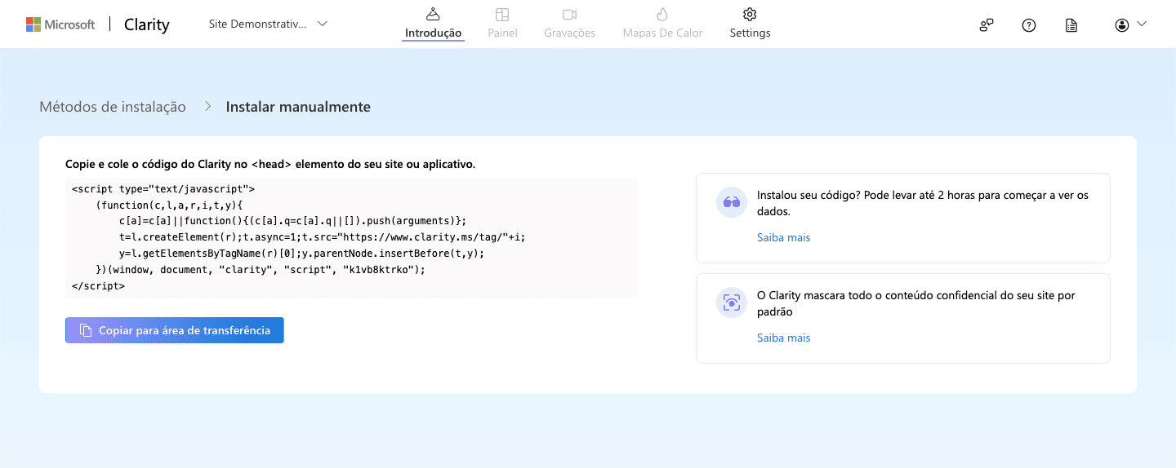The height and width of the screenshot is (468, 1176).
Task: Click Copiar para área de transferência button
Action: [x=175, y=330]
